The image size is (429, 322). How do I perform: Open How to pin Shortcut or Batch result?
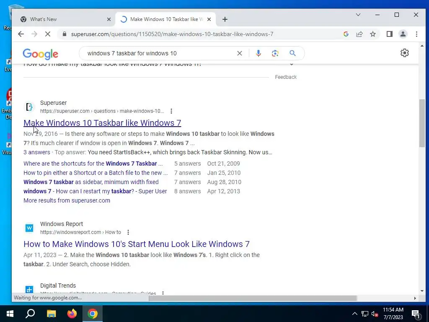[x=96, y=173]
